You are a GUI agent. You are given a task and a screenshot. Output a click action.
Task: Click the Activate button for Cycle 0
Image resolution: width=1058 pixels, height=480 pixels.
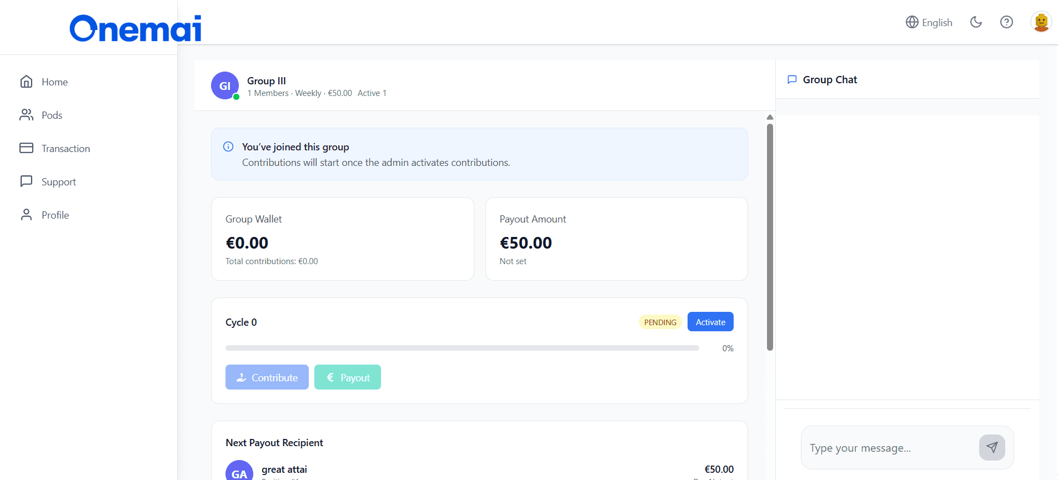(x=710, y=322)
